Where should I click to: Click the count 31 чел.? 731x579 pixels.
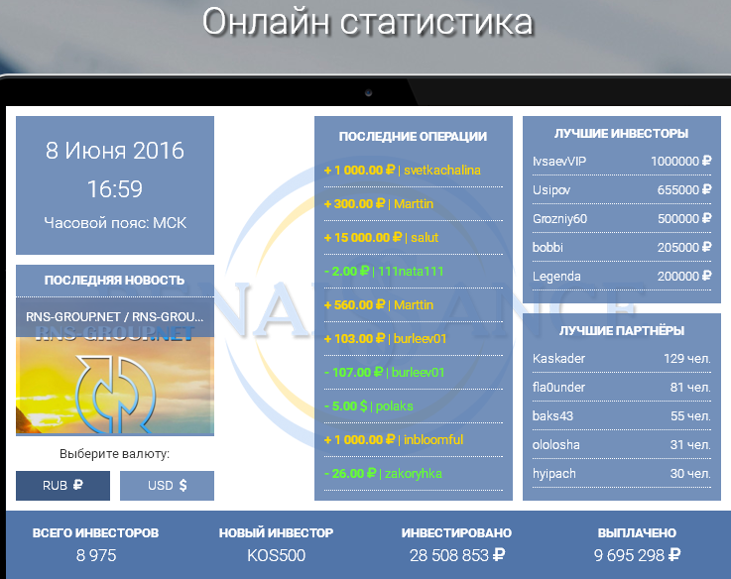(x=690, y=445)
